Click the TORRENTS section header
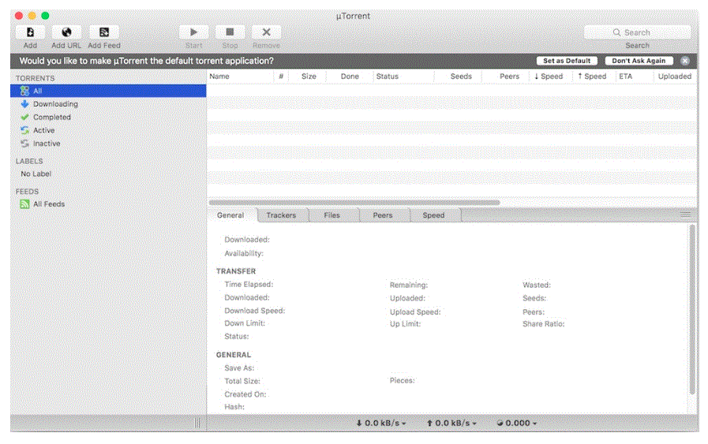The height and width of the screenshot is (444, 708). (x=36, y=78)
